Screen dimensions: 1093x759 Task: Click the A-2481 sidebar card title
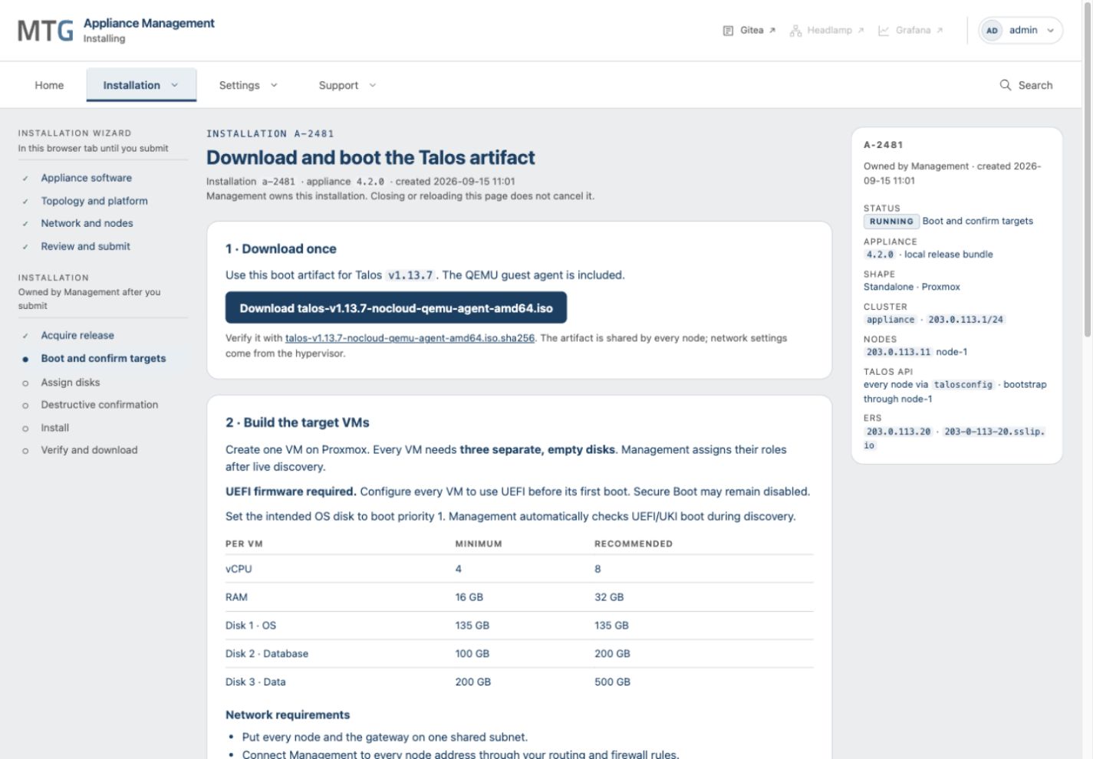click(x=884, y=145)
